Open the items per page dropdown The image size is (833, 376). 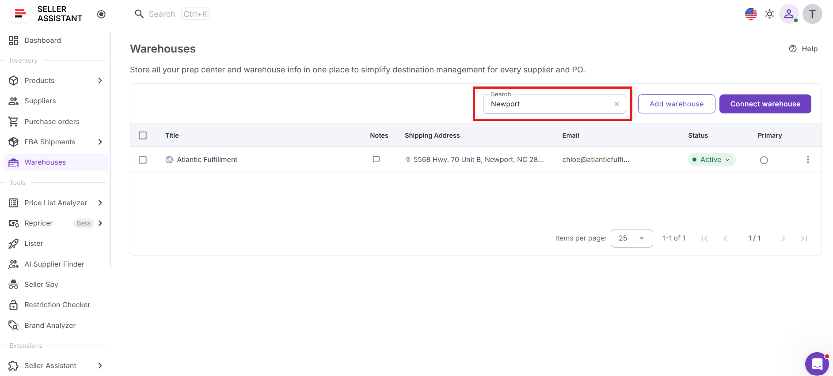tap(631, 238)
